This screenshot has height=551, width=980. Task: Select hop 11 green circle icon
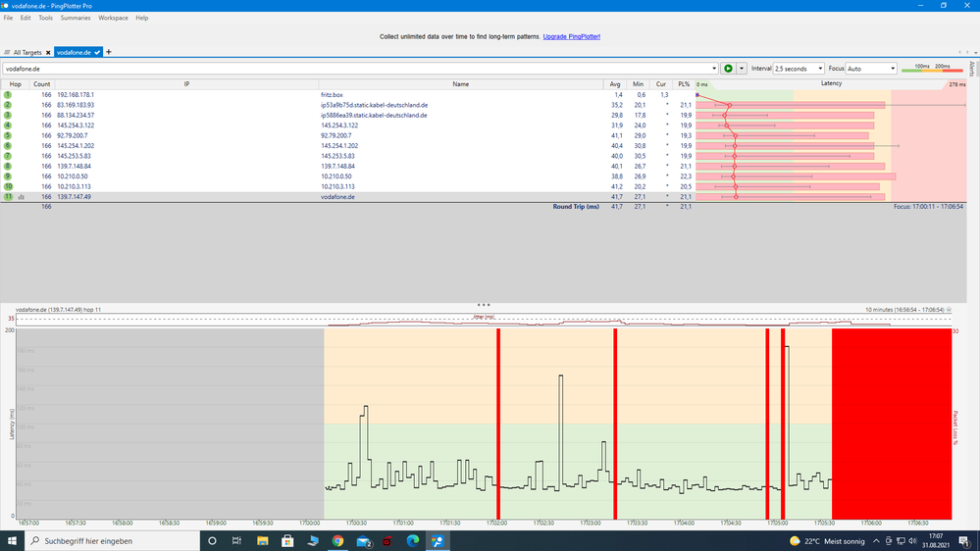[8, 196]
